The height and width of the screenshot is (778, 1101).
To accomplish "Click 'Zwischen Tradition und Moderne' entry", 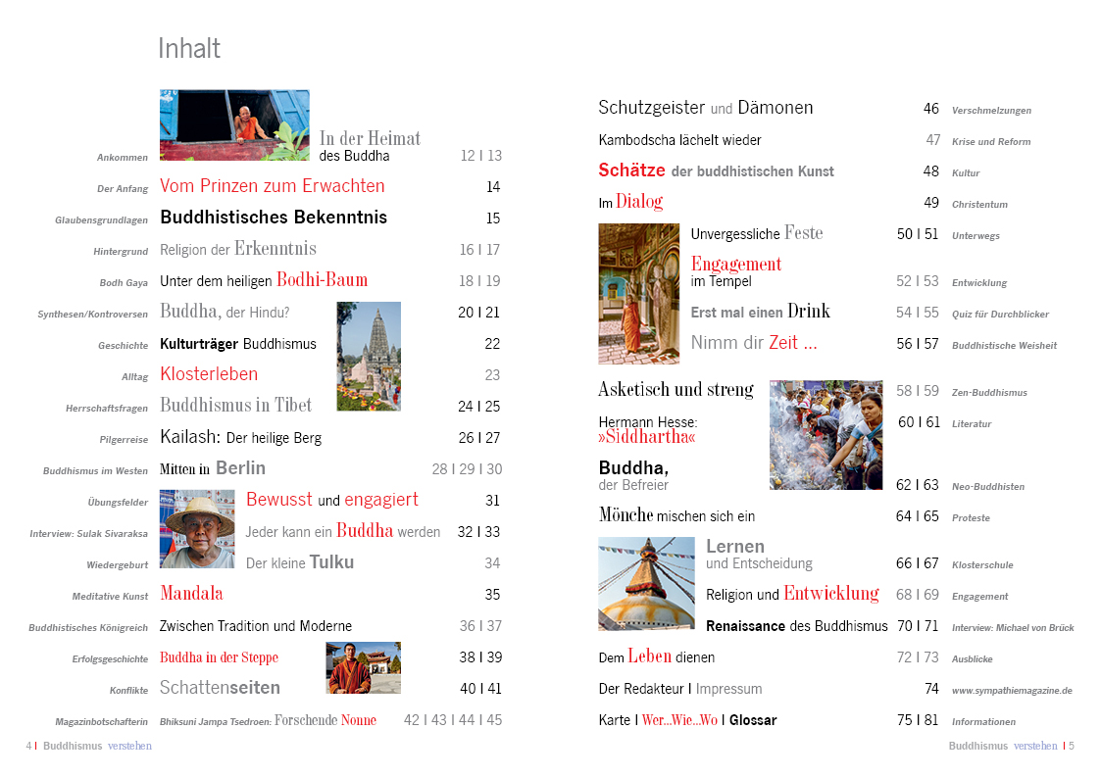I will tap(256, 626).
